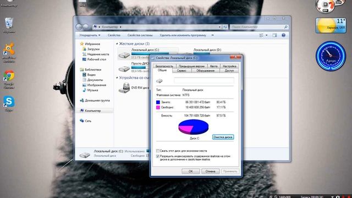Click the refresh button beside address bar

225,27
